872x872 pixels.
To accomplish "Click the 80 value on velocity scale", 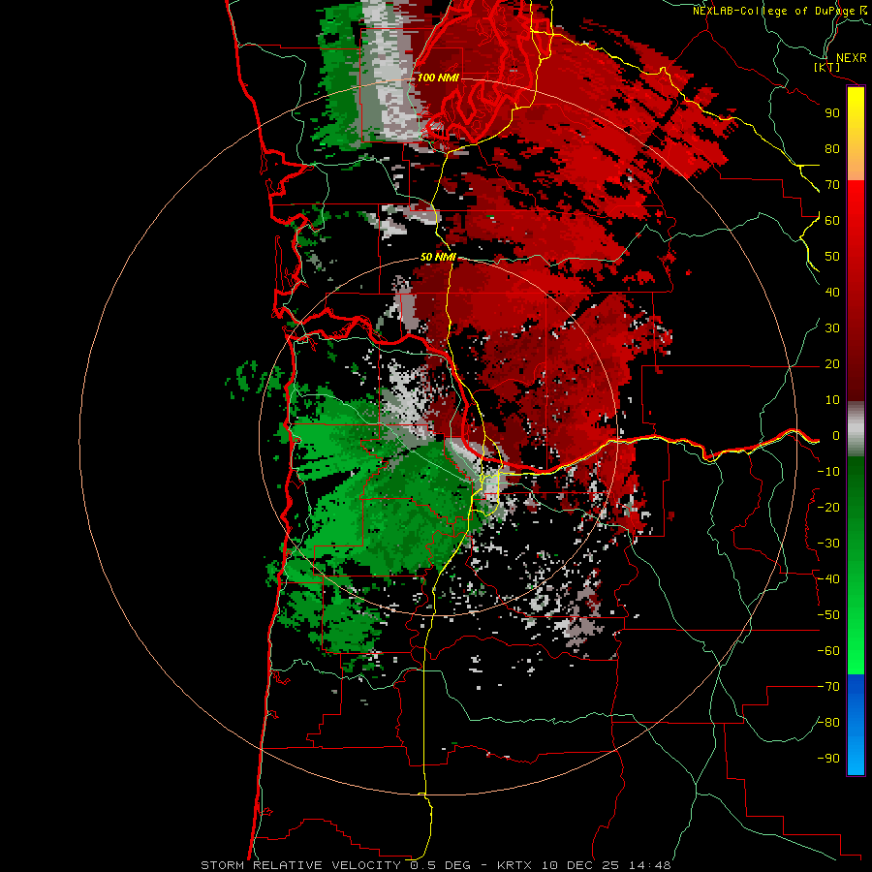I will coord(832,149).
